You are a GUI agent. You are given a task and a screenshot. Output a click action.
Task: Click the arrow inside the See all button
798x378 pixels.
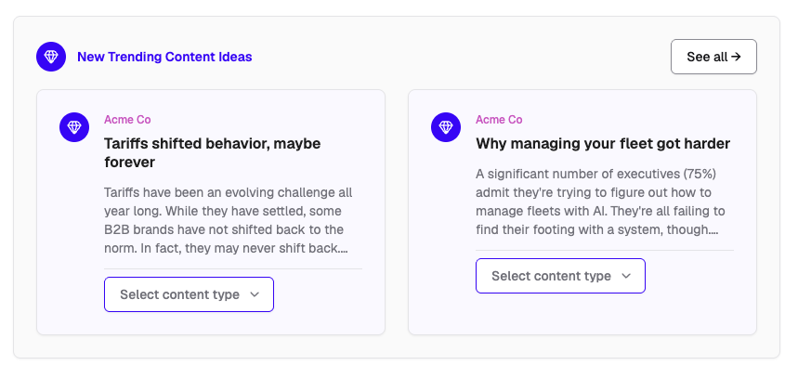pos(736,57)
